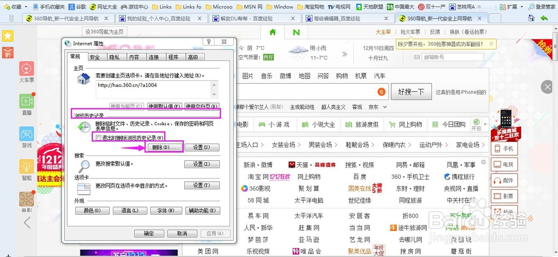Viewport: 558px width, 257px height.
Task: Open browsing history 设置(S) button
Action: pyautogui.click(x=202, y=147)
